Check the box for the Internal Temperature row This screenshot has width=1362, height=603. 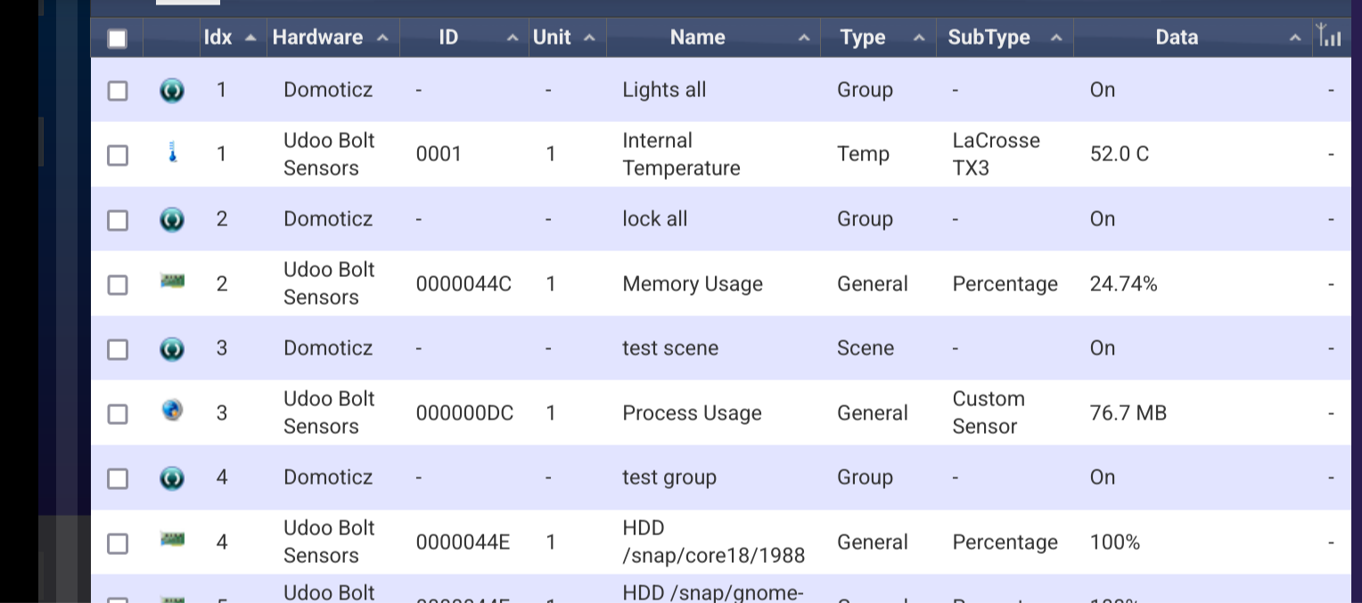tap(118, 155)
